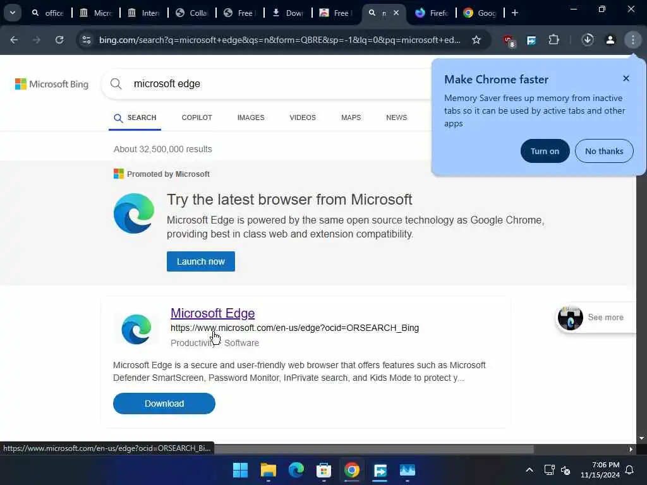This screenshot has height=485, width=647.
Task: Click the horizontal scrollbar right arrow
Action: (x=631, y=449)
